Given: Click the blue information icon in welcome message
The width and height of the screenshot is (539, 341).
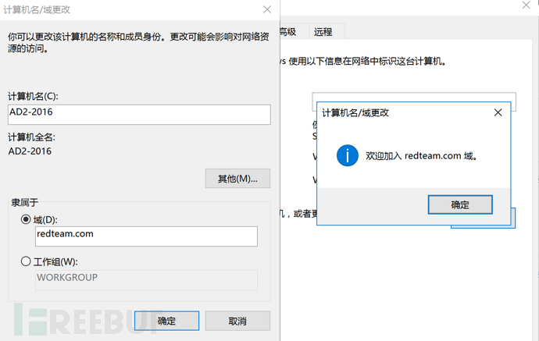Looking at the screenshot, I should (x=348, y=155).
